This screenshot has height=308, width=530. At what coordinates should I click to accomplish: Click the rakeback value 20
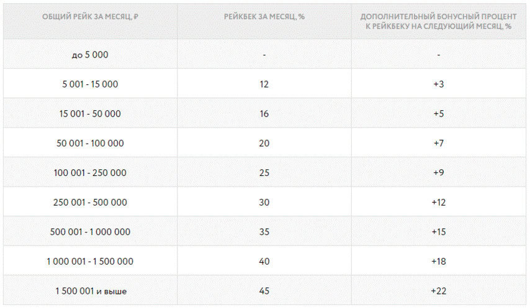pyautogui.click(x=264, y=143)
